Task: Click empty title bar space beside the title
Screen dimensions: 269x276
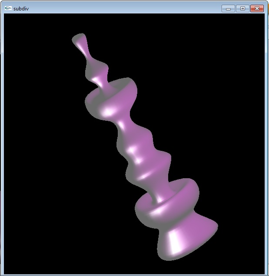Action: 122,9
